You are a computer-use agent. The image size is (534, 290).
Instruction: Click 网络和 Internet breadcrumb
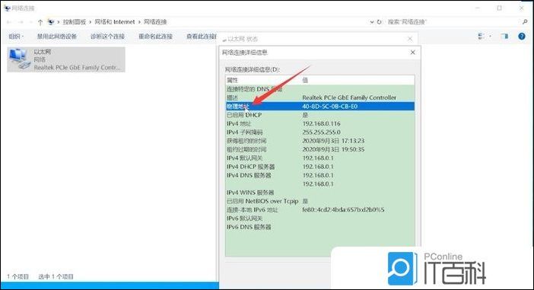[x=114, y=22]
